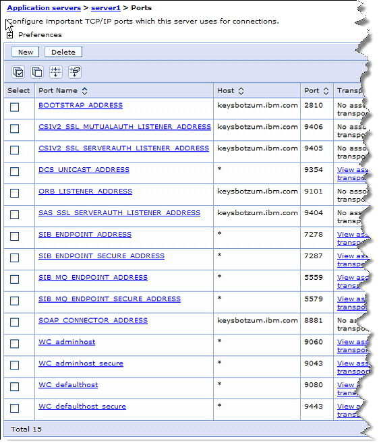This screenshot has height=443, width=379.
Task: Check the CSIV2_SSL_MUTUALAUTH_LISTENER_ADDRESS checkbox
Action: coord(14,129)
